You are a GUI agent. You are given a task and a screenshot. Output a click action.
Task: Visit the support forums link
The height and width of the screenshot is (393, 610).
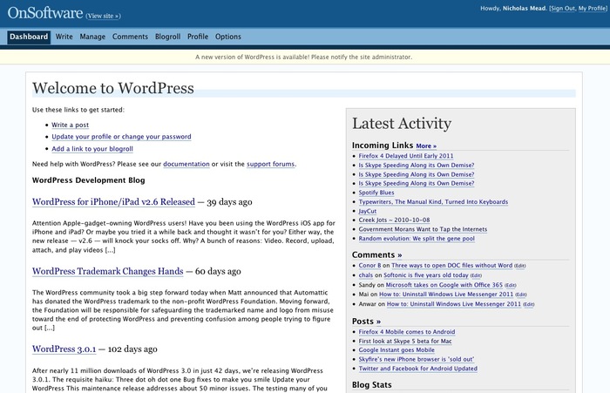click(271, 164)
